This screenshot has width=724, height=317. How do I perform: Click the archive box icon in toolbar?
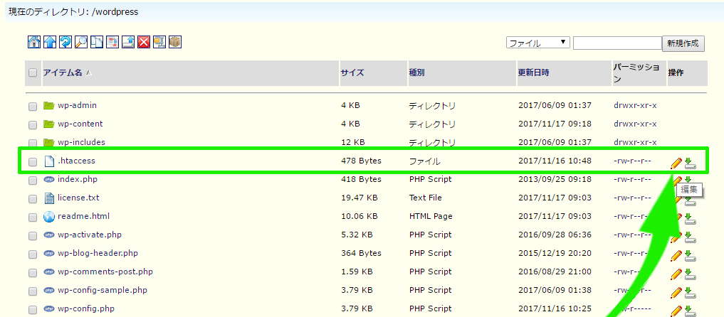pos(174,43)
